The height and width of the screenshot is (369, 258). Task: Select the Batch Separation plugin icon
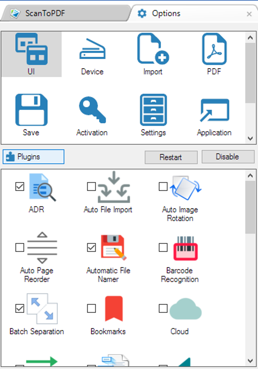pyautogui.click(x=42, y=309)
